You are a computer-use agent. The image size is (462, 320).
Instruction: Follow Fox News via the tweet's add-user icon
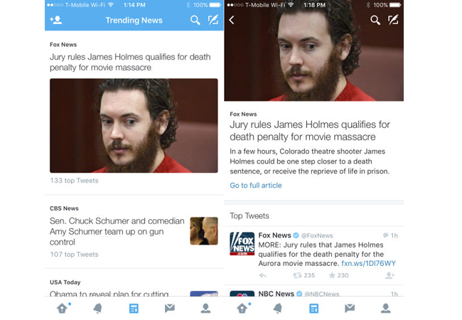(390, 275)
